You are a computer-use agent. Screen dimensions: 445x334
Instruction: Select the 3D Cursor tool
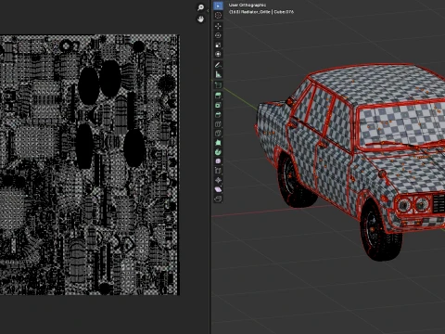click(218, 15)
